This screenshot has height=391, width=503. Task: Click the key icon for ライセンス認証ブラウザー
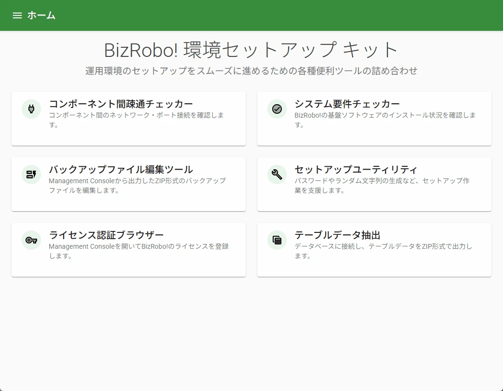tap(31, 240)
